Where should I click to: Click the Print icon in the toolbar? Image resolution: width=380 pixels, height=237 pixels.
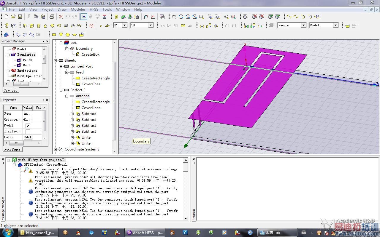tap(52, 17)
